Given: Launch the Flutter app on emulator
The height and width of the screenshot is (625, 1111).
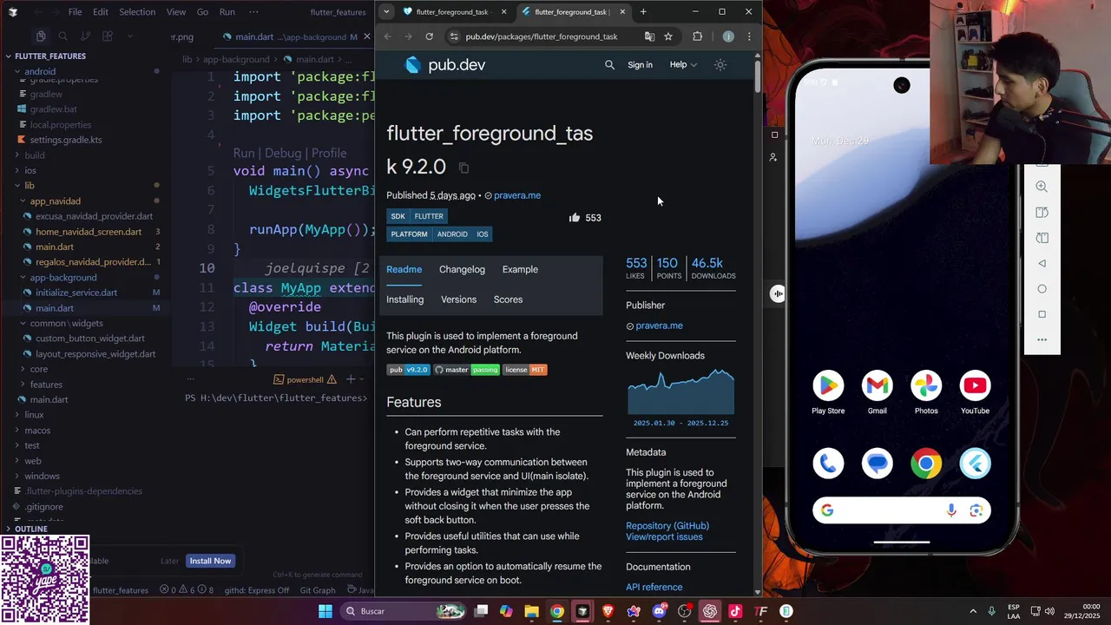Looking at the screenshot, I should [x=975, y=464].
